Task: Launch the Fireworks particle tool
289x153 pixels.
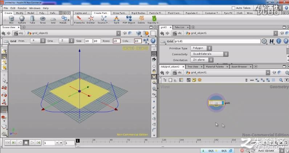Action: click(x=79, y=20)
